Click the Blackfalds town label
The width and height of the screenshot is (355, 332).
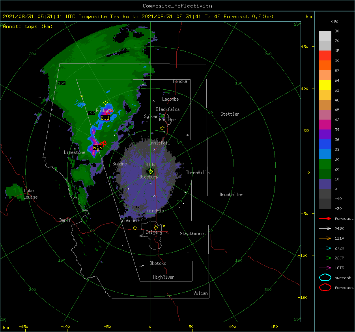click(168, 109)
